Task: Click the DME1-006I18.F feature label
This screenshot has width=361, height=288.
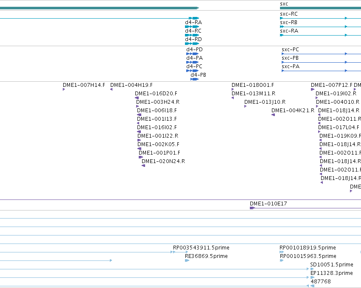Action: tap(157, 111)
